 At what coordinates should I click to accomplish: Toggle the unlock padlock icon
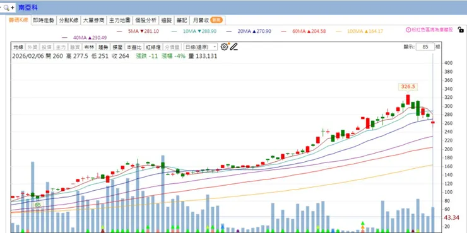461,30
